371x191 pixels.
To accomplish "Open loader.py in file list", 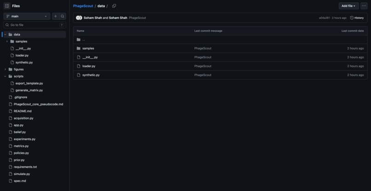I will 89,66.
